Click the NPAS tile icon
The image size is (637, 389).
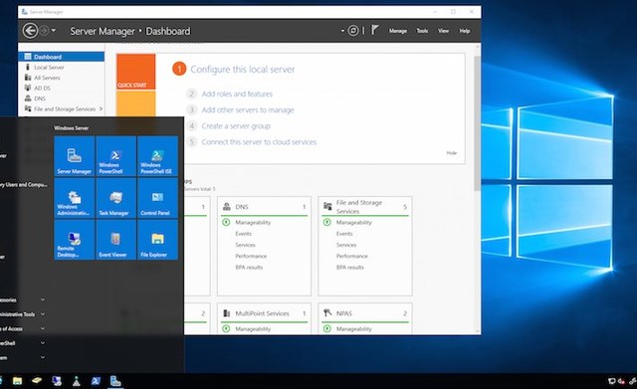[x=327, y=312]
